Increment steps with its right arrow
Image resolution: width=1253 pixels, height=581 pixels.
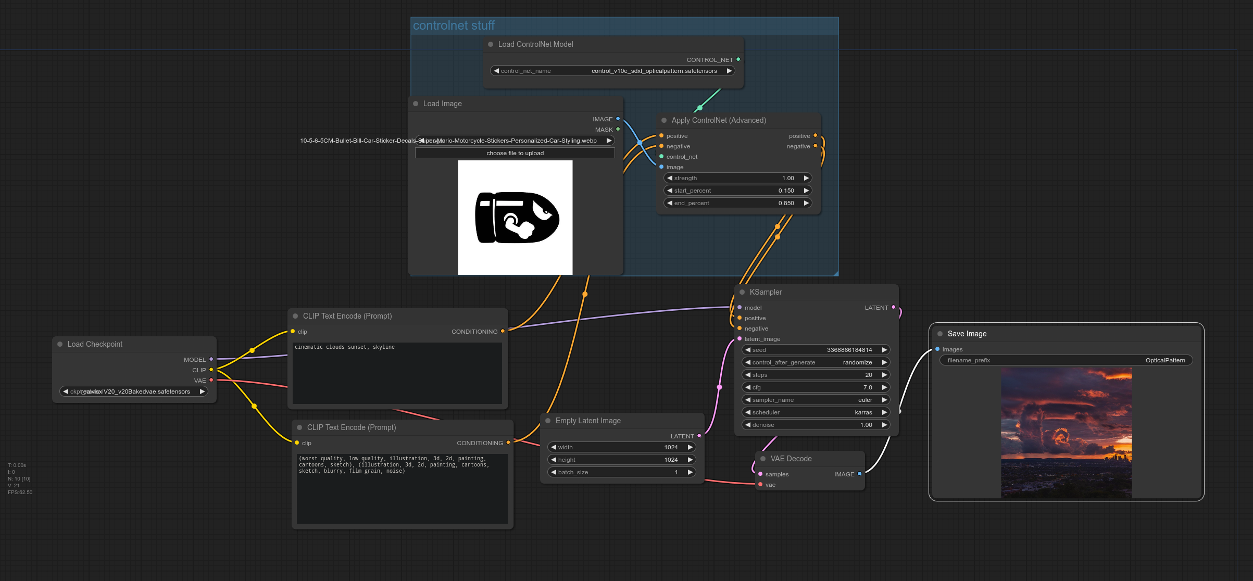[x=884, y=374]
